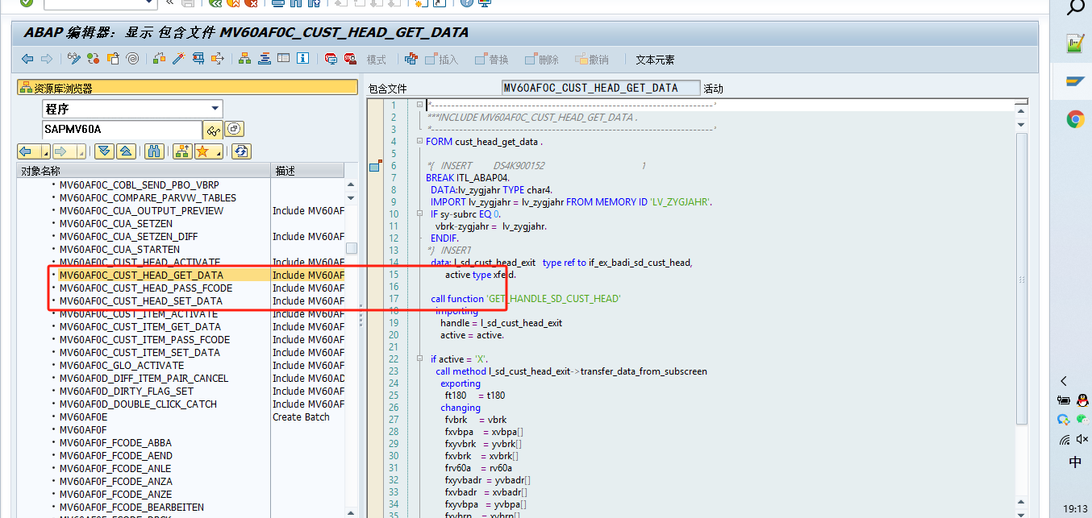Open Other Object icon in editor toolbar
The image size is (1092, 518).
tap(113, 59)
